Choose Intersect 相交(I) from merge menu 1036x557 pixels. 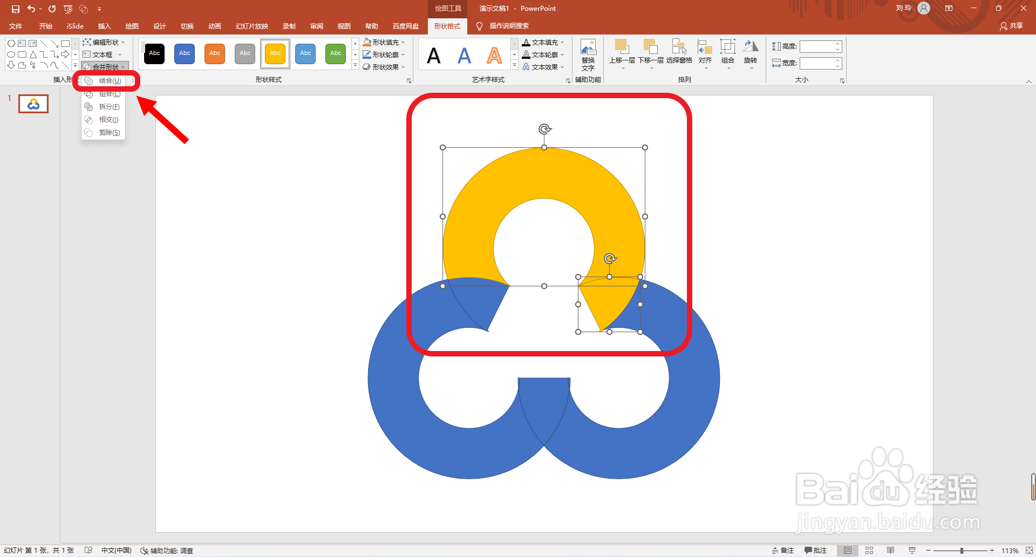104,120
